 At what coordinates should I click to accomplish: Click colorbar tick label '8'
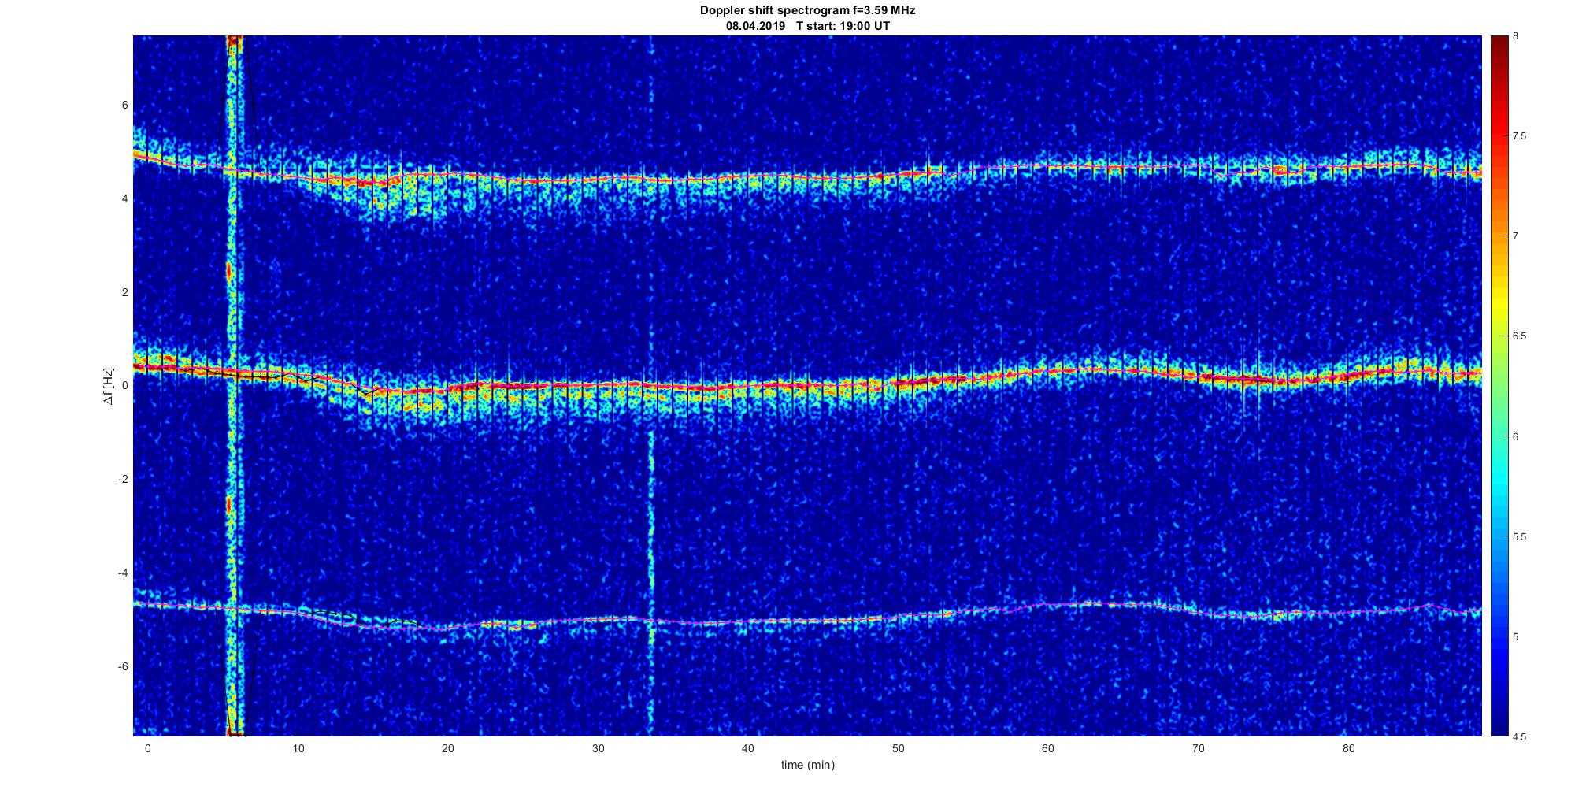(x=1516, y=36)
